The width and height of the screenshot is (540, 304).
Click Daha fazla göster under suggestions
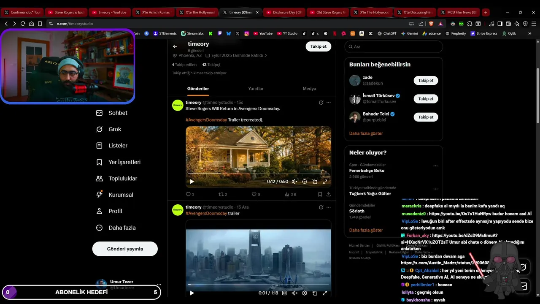[x=366, y=133]
